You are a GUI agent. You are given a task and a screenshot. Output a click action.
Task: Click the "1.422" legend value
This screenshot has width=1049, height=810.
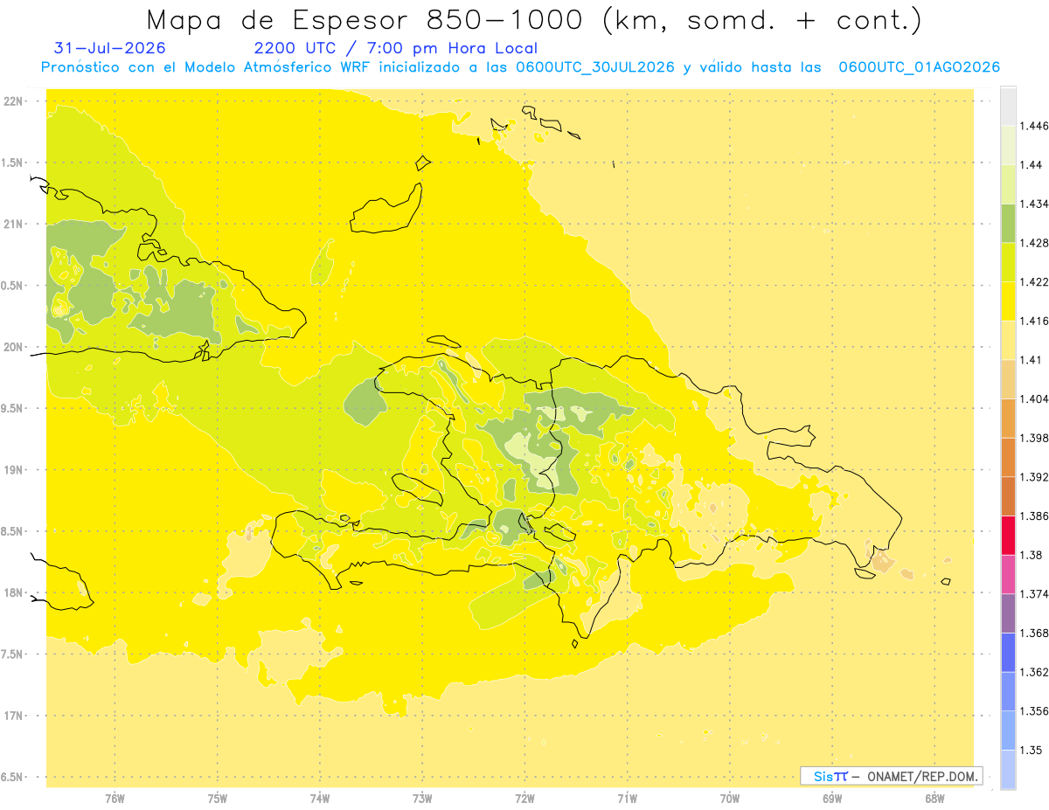[1036, 281]
